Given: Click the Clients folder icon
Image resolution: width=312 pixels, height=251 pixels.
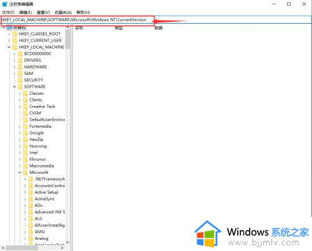Looking at the screenshot, I should [25, 100].
